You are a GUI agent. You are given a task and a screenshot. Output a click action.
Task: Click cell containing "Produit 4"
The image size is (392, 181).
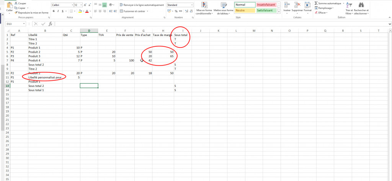(45, 60)
